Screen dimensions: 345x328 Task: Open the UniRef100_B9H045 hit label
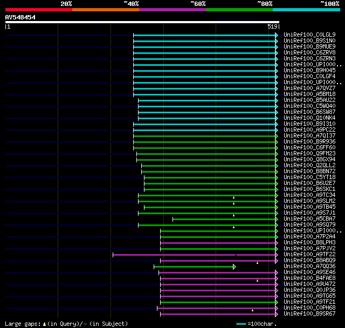[309, 71]
